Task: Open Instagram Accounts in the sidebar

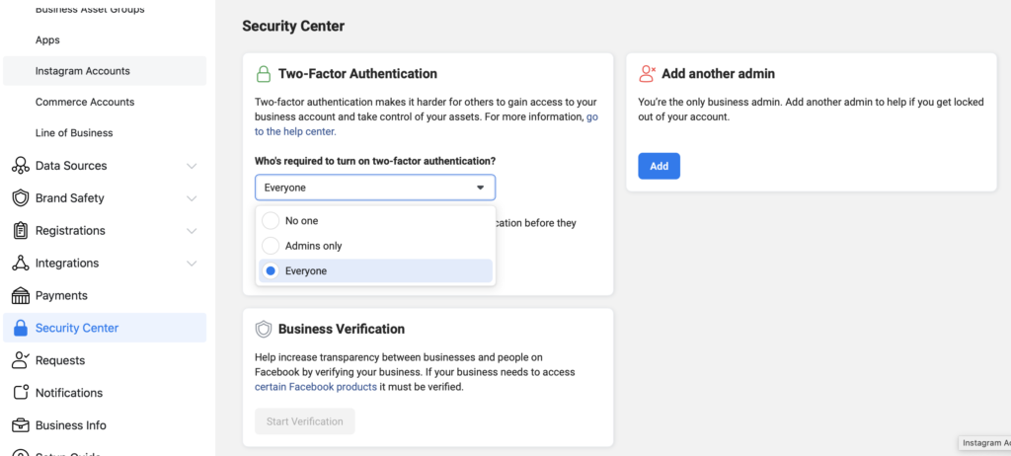Action: tap(83, 71)
